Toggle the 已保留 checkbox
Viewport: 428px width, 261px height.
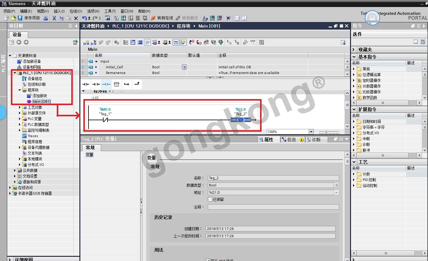click(210, 199)
